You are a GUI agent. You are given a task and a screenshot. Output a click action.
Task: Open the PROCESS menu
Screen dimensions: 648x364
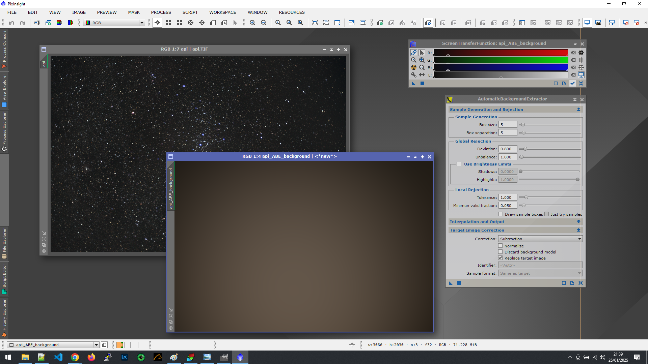click(x=161, y=12)
